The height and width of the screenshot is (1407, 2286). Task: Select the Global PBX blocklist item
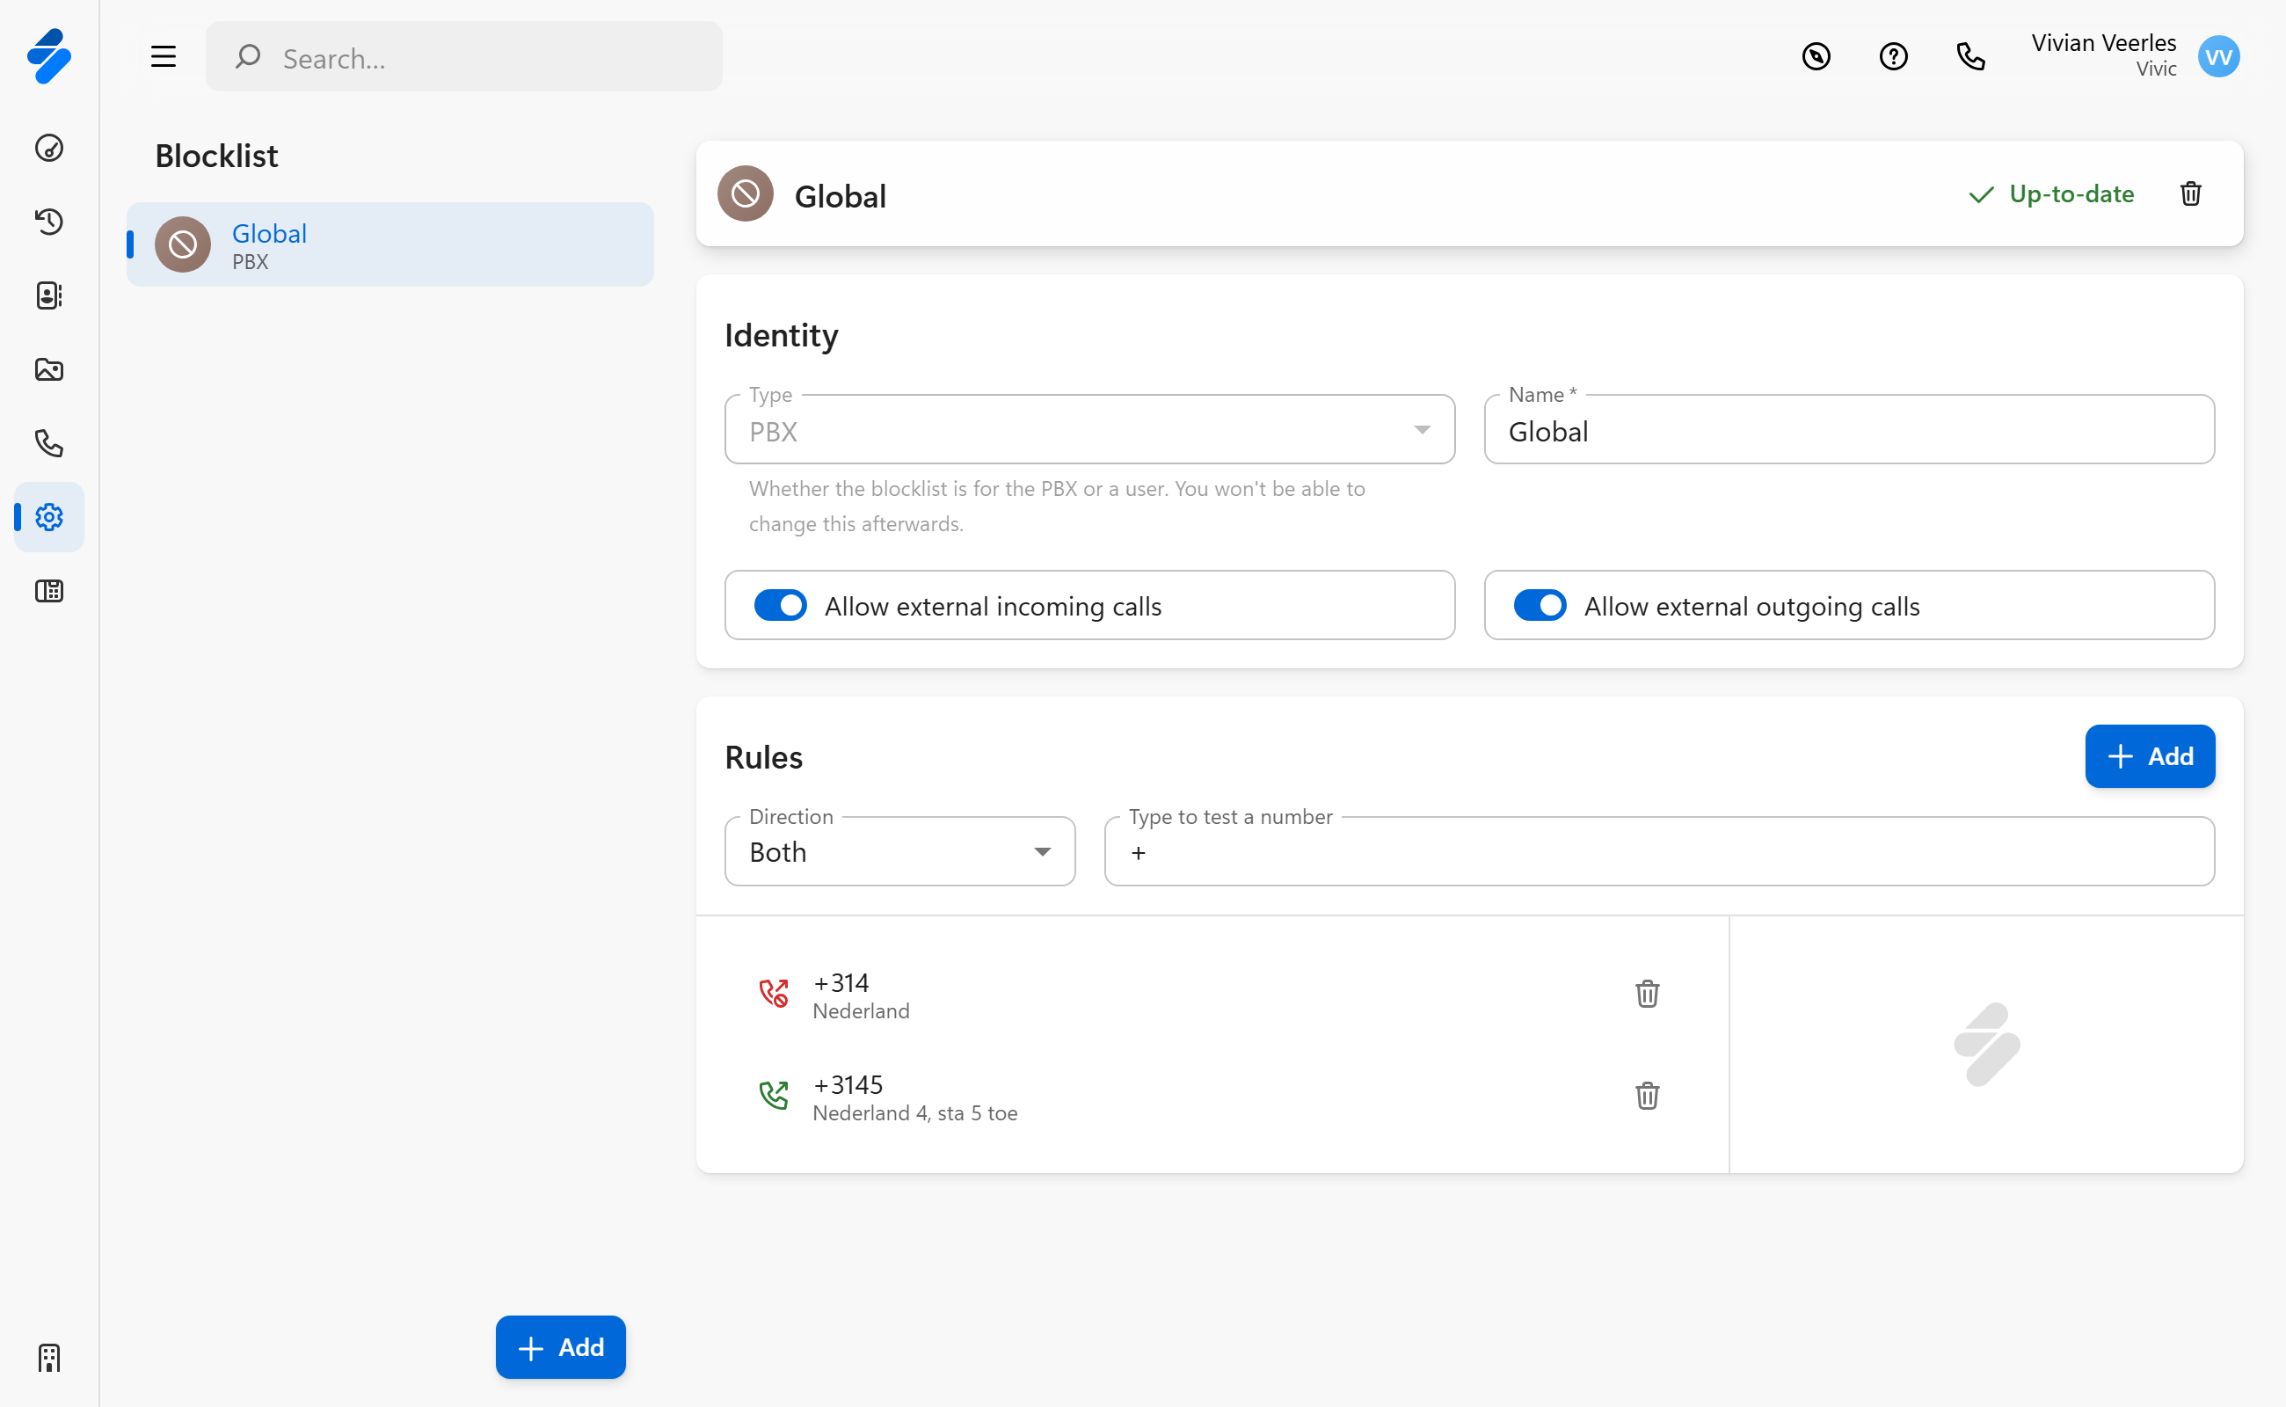tap(389, 245)
